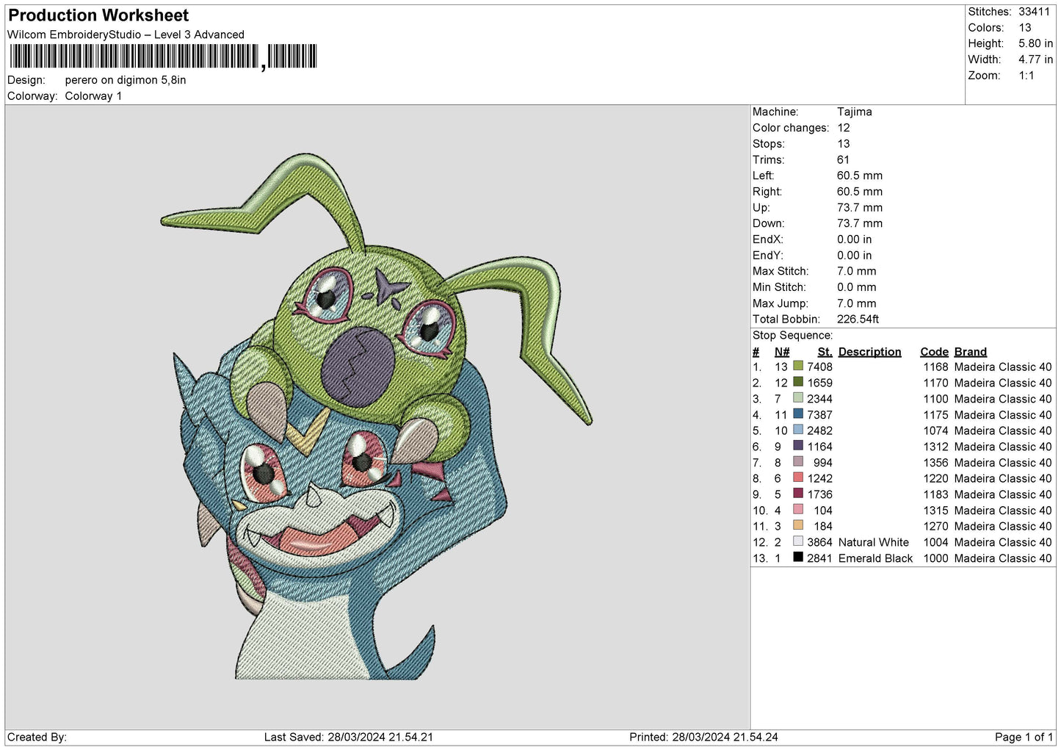Screen dimensions: 1061x750
Task: Click the thread code 1000 in the last row
Action: pyautogui.click(x=935, y=558)
